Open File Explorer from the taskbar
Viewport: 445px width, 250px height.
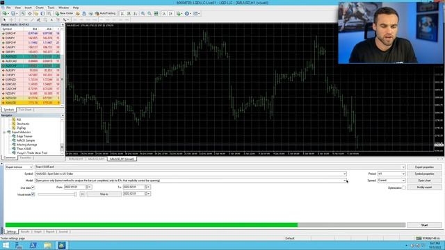[47, 245]
